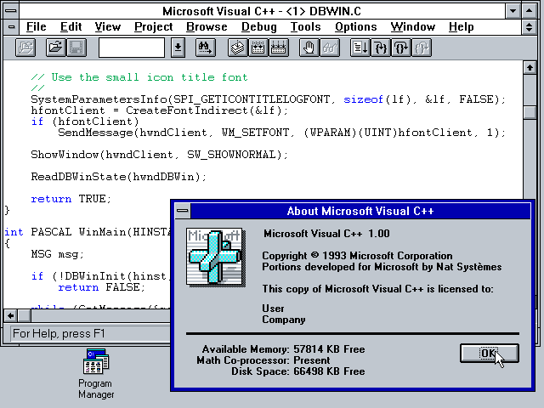Open the View menu
Screen dimensions: 544x408
tap(108, 26)
